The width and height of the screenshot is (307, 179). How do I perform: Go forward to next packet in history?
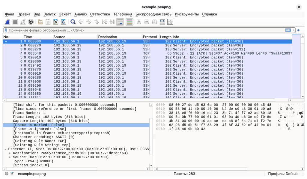(x=89, y=22)
